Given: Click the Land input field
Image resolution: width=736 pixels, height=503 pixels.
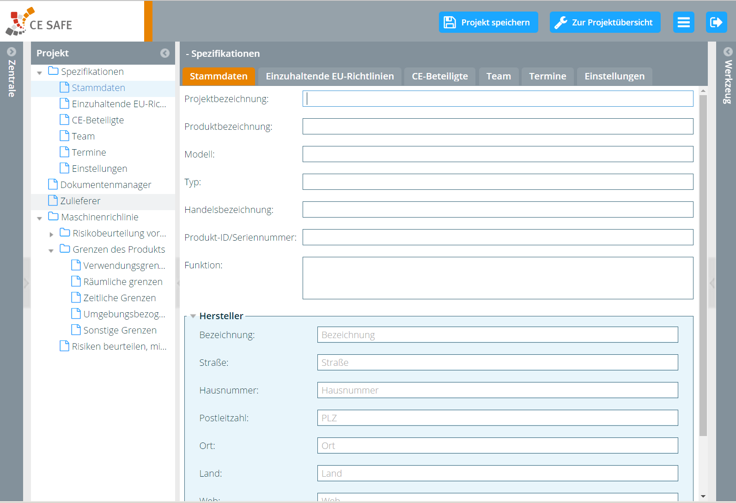Looking at the screenshot, I should [x=498, y=473].
